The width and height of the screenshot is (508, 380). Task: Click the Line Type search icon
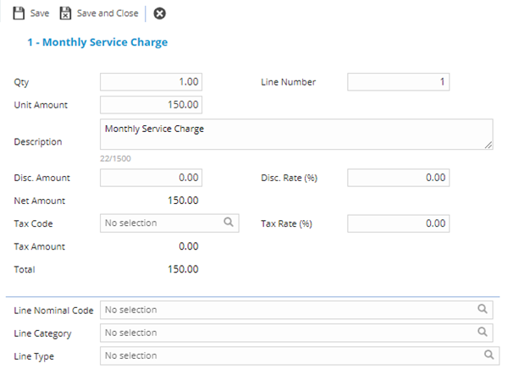[x=489, y=355]
